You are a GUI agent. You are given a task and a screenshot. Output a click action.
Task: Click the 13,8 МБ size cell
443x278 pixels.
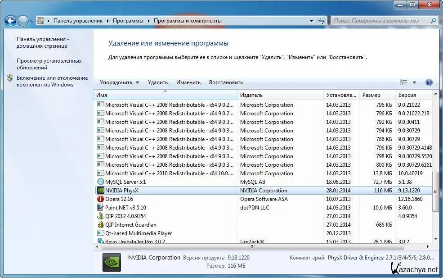coord(382,173)
